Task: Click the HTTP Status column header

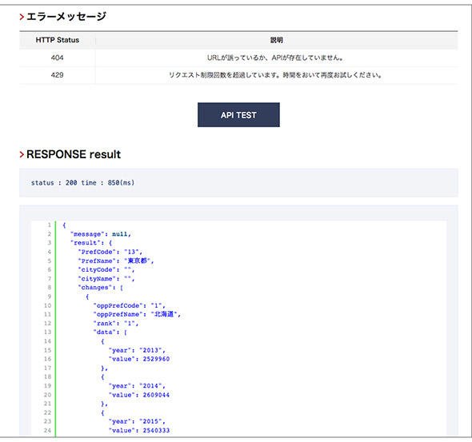Action: [57, 40]
